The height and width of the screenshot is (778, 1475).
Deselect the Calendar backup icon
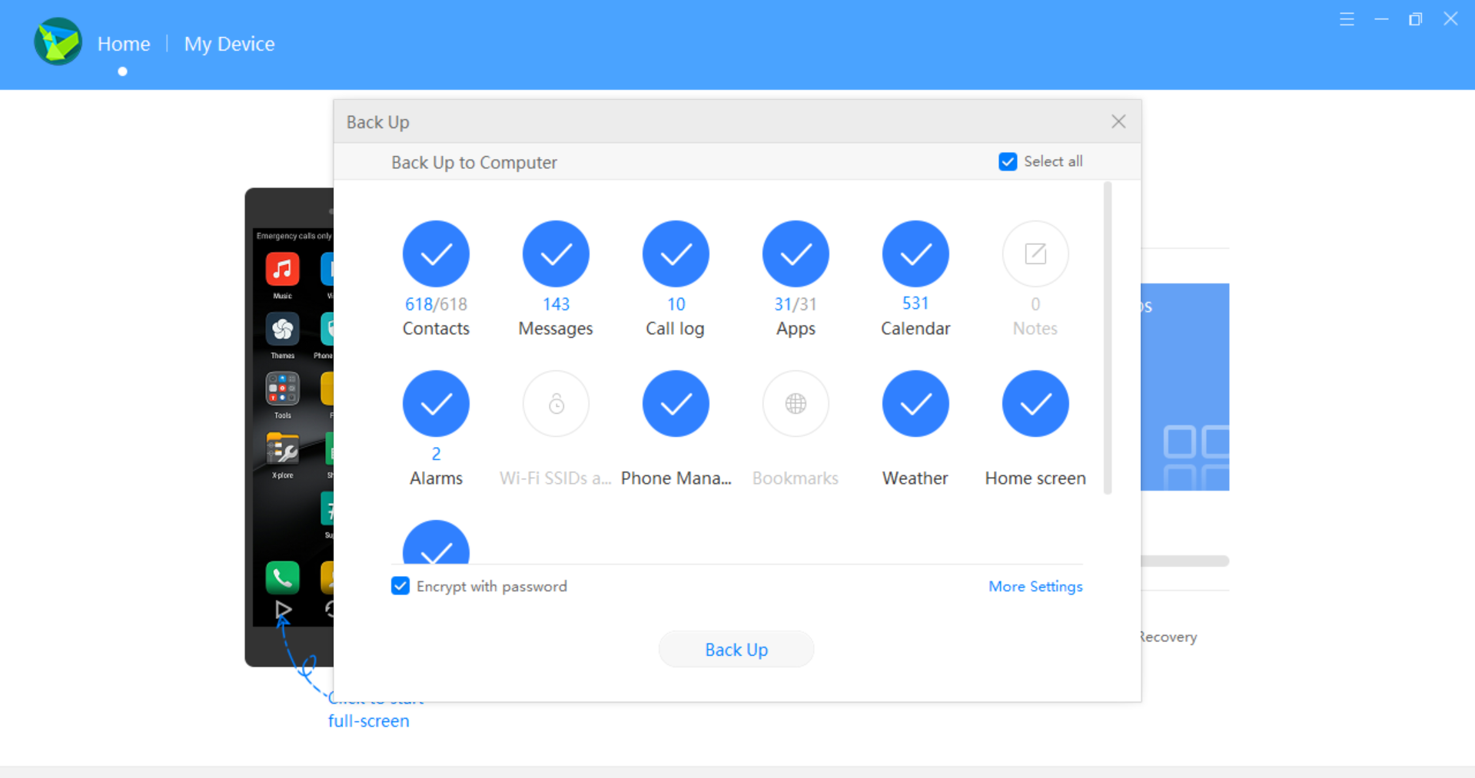coord(915,253)
